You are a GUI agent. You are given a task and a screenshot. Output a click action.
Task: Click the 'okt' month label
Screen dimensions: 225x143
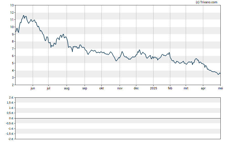[101, 88]
